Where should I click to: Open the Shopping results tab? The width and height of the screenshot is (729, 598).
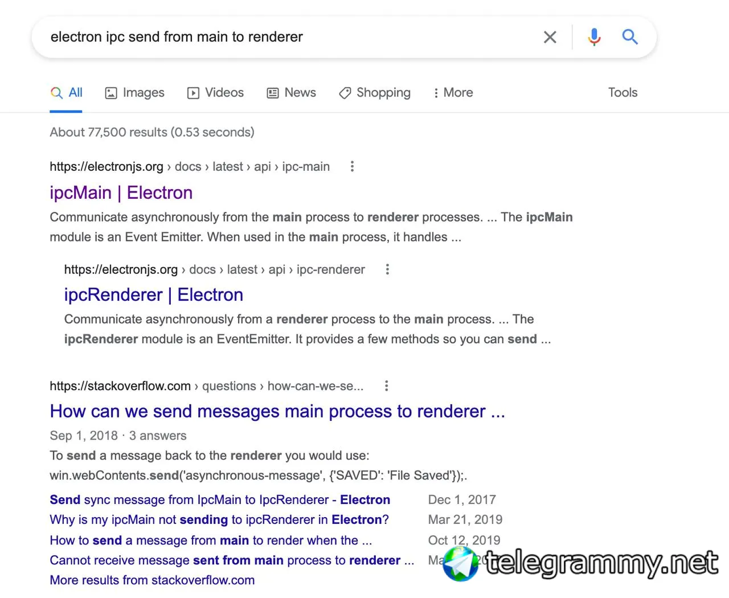(x=375, y=93)
